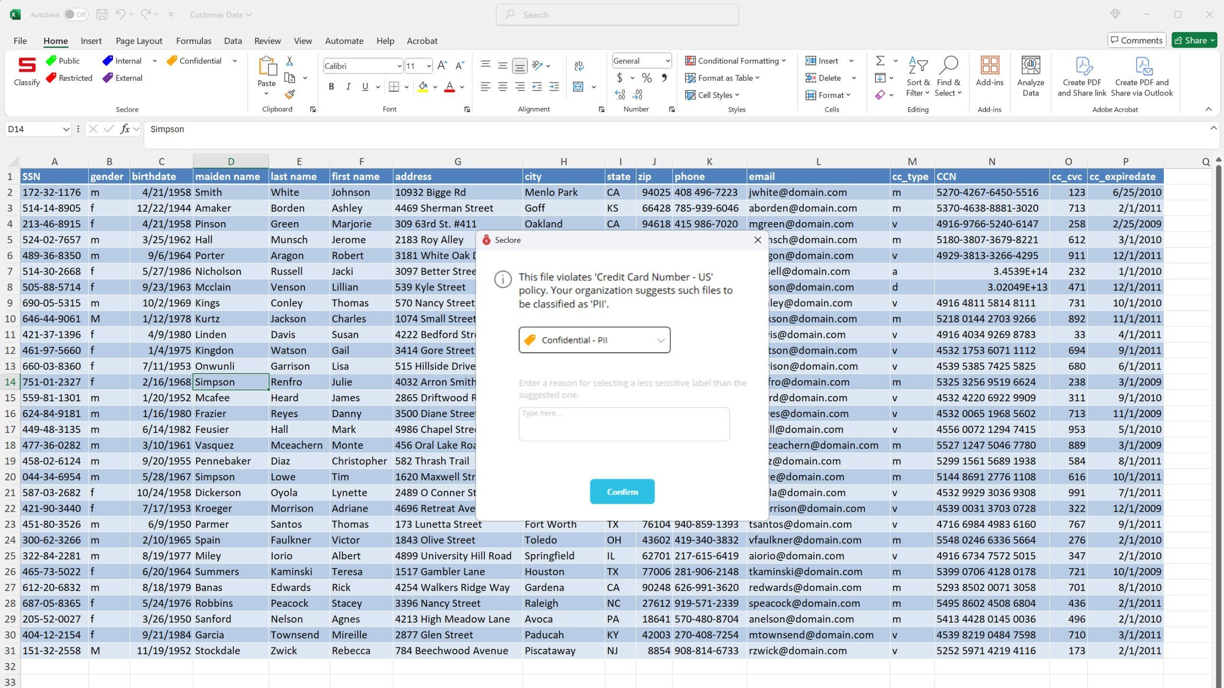Viewport: 1224px width, 688px height.
Task: Expand the Confidential label dropdown arrow
Action: tap(235, 61)
